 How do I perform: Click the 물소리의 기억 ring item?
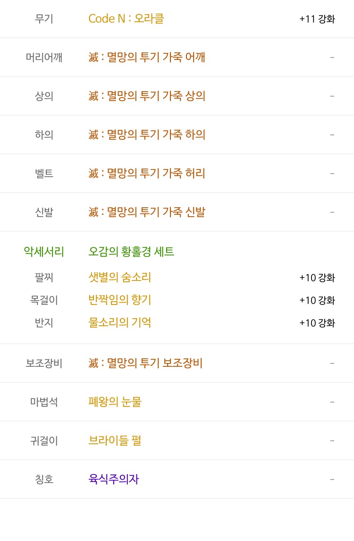point(119,323)
